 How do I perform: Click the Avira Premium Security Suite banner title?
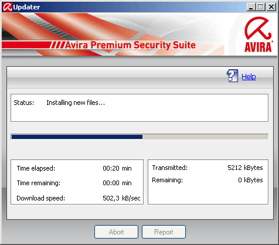pyautogui.click(x=130, y=45)
